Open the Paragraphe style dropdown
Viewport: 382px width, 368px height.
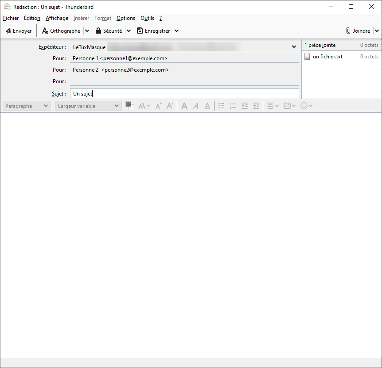coord(27,106)
